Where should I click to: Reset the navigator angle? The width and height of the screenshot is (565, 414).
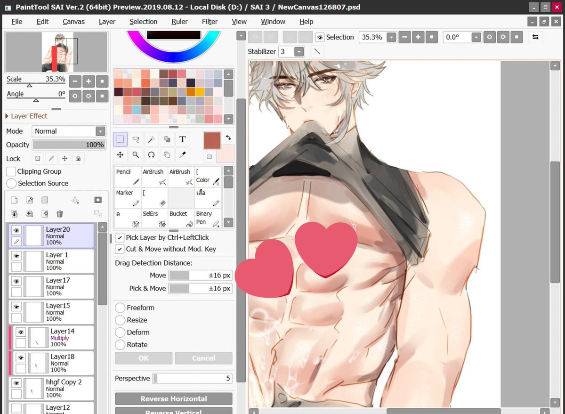coord(102,96)
